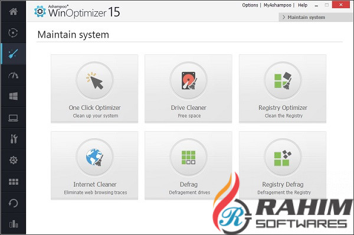Click the Registry Defrag blocks icon
Image resolution: width=354 pixels, height=235 pixels.
click(x=283, y=158)
